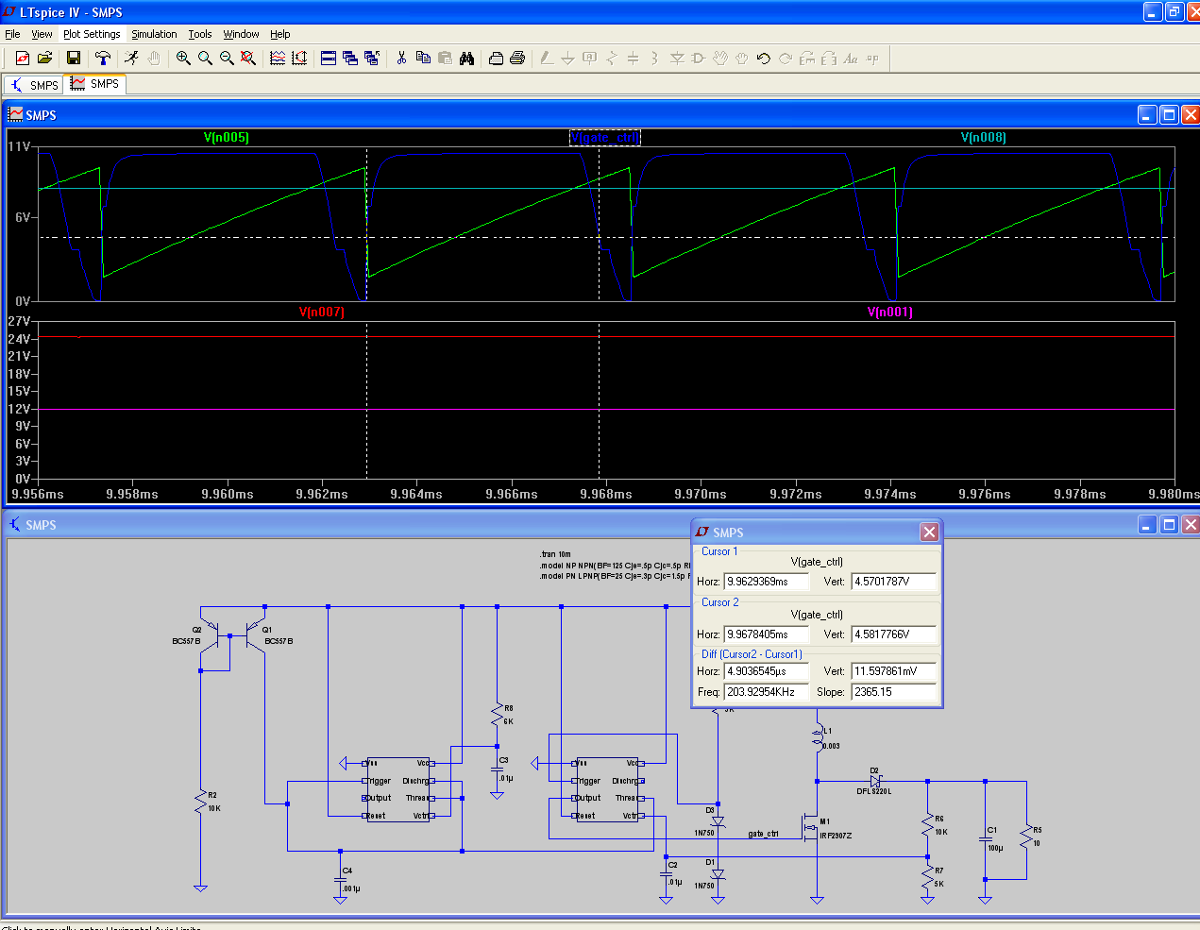Click the Diff Horz field 4.9036545µs
Viewport: 1200px width, 930px height.
767,671
